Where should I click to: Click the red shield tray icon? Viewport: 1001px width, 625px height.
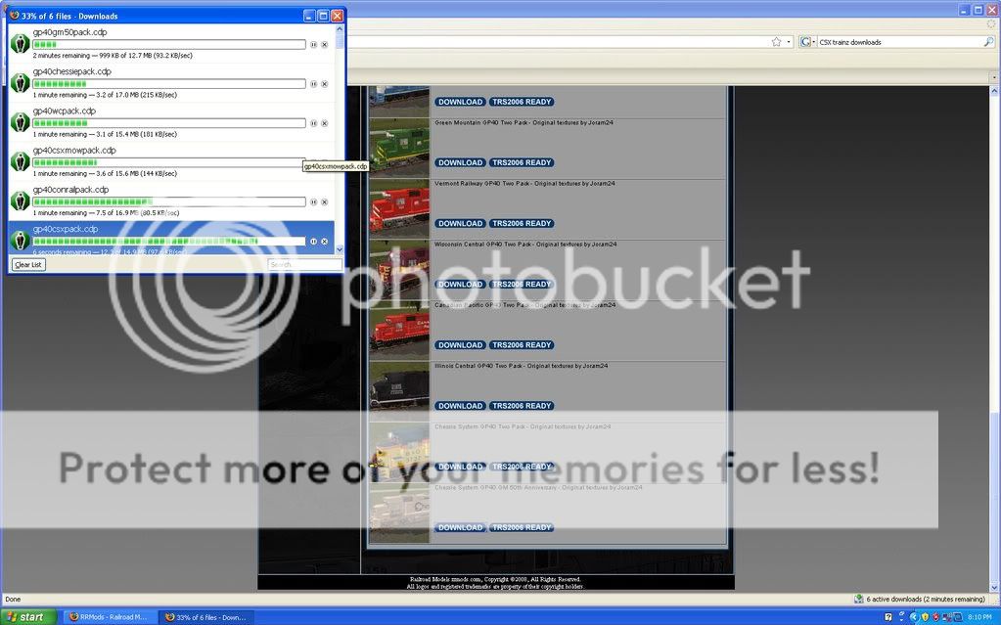[935, 617]
